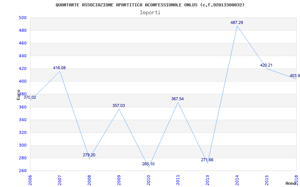Select the 420.21 data label
Screen dimensions: 300x187
(266, 65)
